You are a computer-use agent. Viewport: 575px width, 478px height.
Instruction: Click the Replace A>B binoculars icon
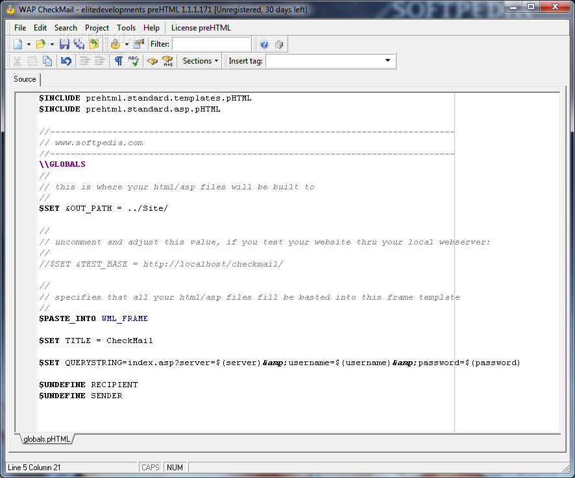tap(167, 61)
